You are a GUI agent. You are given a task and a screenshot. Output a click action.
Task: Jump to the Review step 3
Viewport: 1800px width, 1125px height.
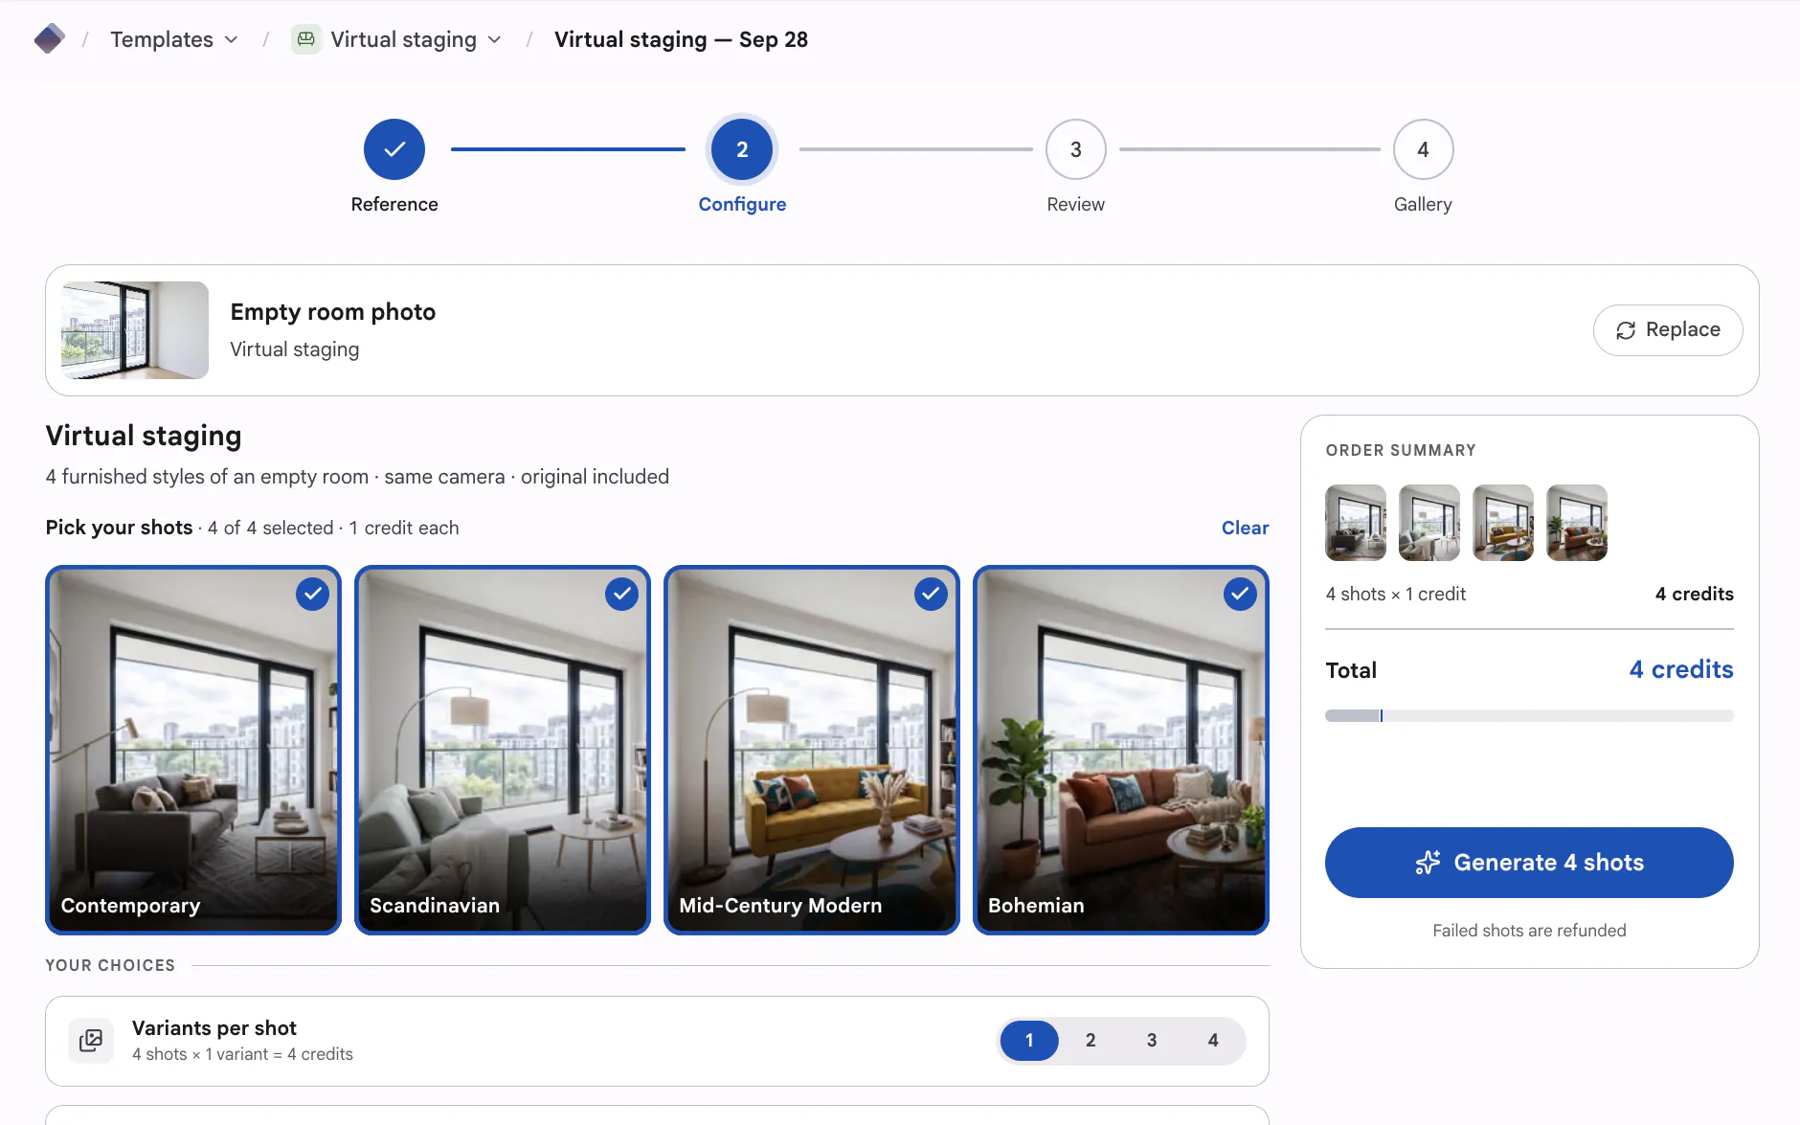(x=1076, y=149)
